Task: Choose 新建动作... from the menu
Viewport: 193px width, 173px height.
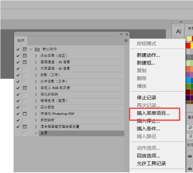Action: click(148, 55)
